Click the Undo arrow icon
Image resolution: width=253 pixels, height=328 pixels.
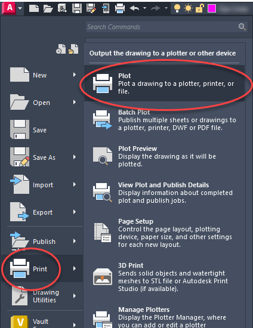tap(134, 8)
